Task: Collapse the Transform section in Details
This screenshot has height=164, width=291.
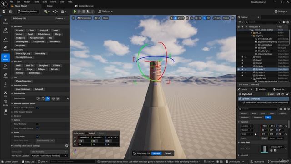Action: point(239,122)
